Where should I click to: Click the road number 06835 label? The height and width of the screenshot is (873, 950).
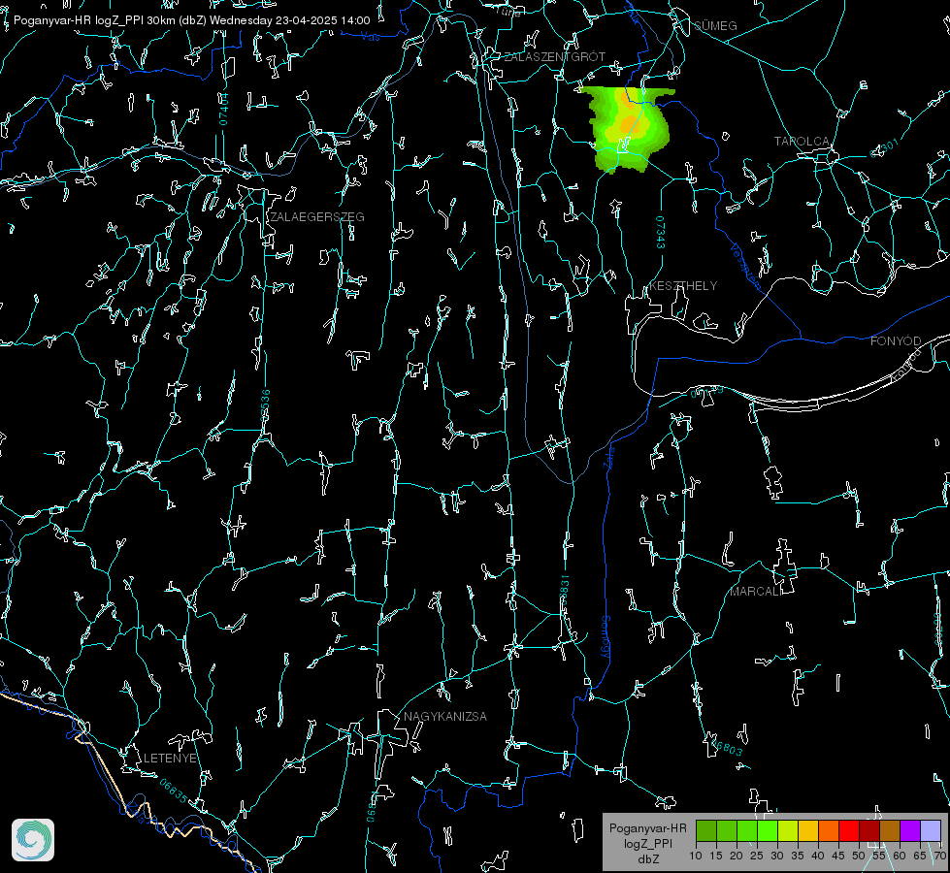(174, 792)
